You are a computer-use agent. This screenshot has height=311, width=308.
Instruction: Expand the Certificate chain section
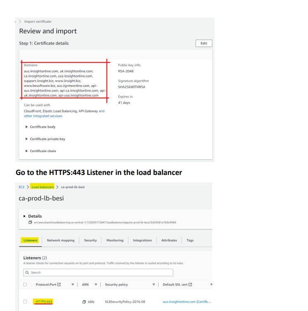click(x=41, y=151)
